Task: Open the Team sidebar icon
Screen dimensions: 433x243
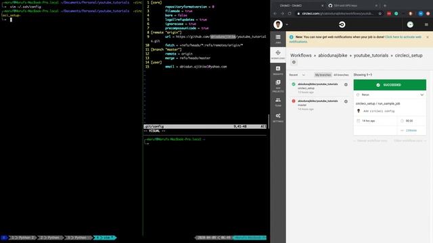Action: pos(278,102)
